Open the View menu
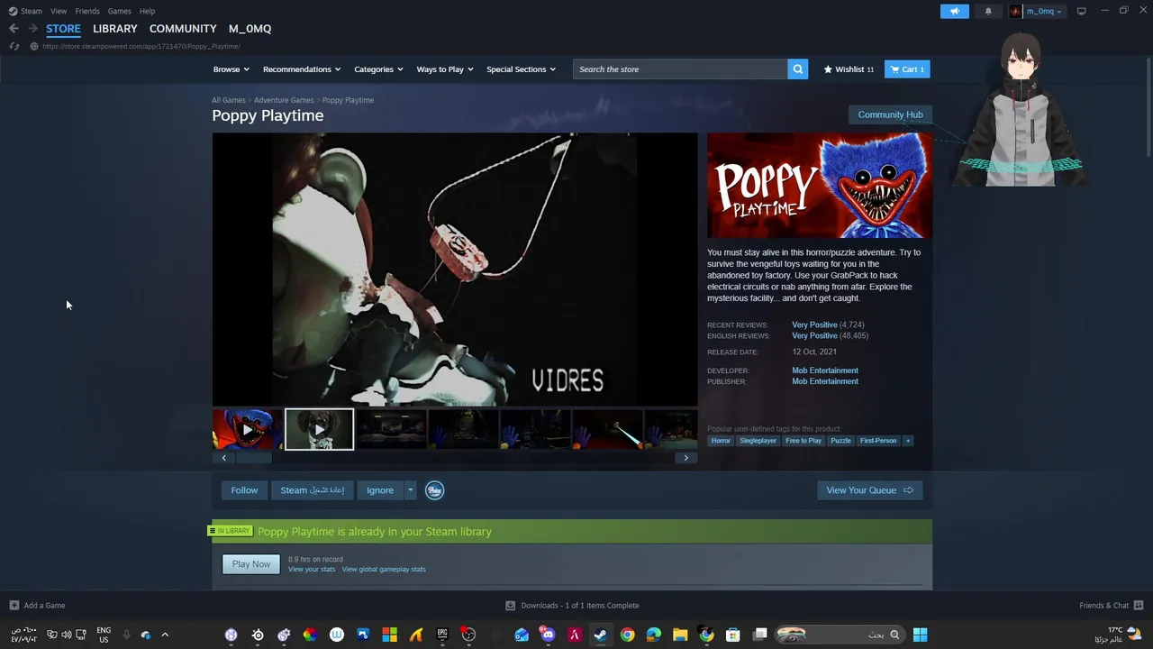Image resolution: width=1153 pixels, height=649 pixels. [59, 11]
